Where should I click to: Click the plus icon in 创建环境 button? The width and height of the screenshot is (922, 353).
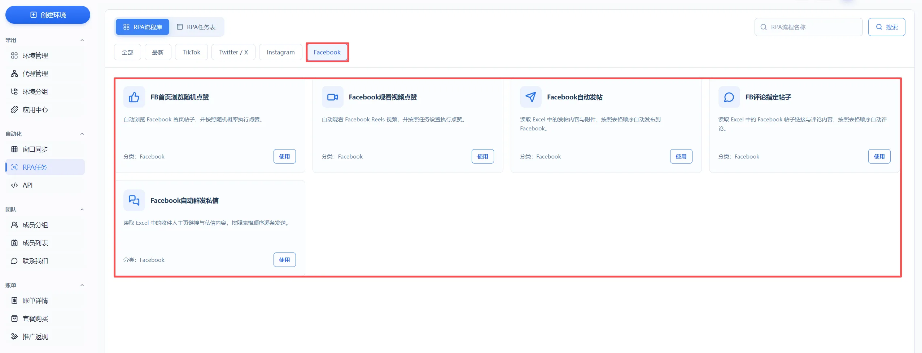(x=34, y=15)
